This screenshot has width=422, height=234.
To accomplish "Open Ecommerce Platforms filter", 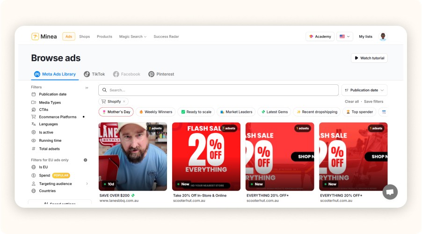I will pos(58,117).
